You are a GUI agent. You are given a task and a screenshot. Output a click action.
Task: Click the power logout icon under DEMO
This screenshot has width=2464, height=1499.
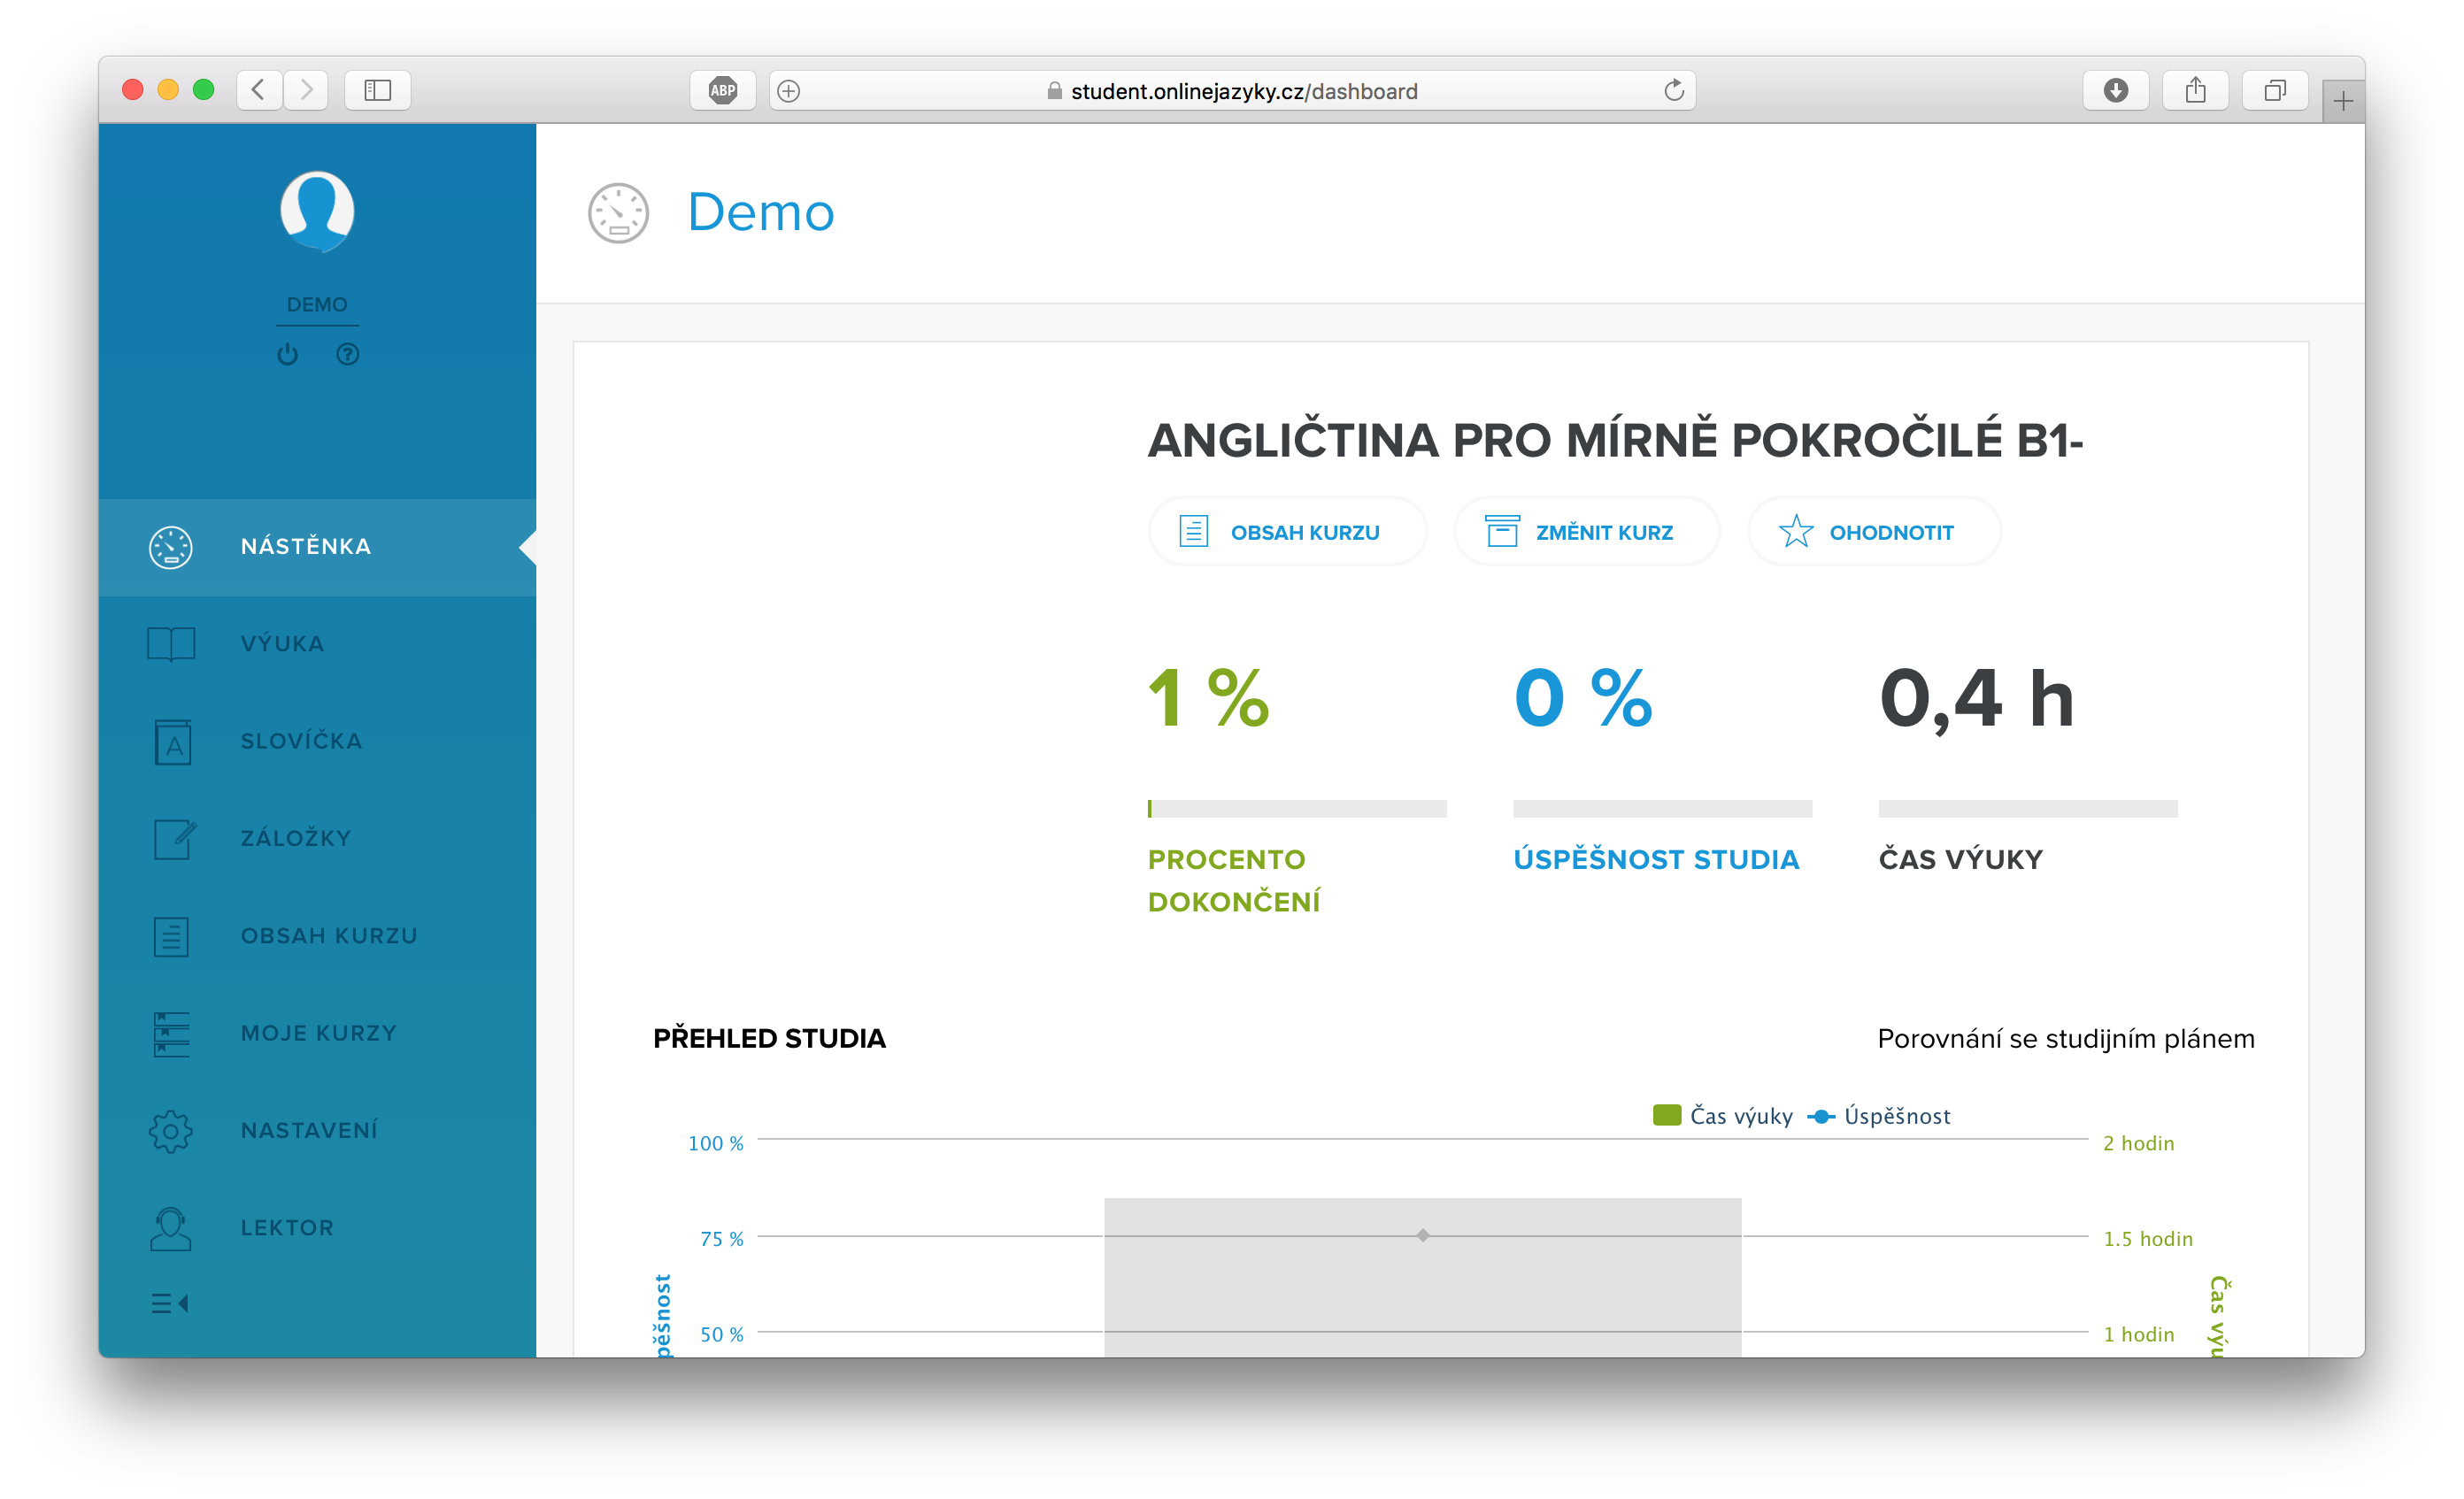(287, 354)
